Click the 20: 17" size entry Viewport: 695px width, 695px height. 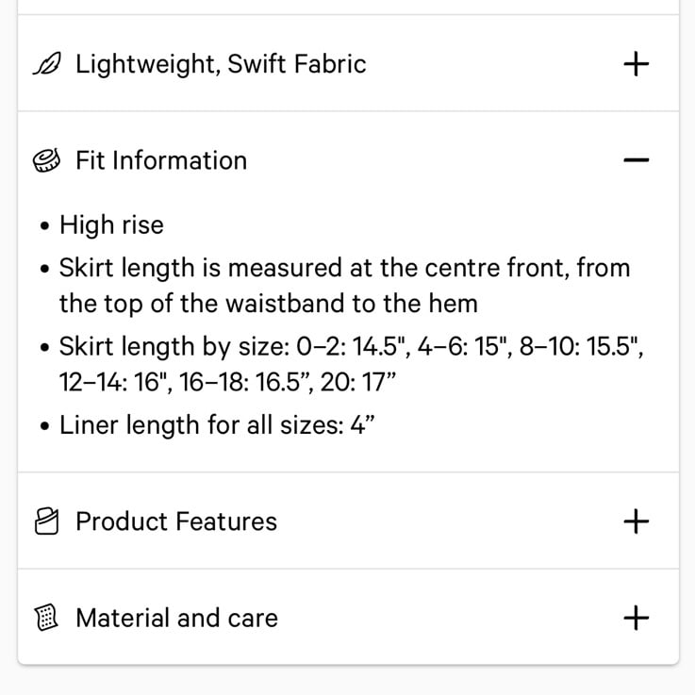(x=357, y=382)
